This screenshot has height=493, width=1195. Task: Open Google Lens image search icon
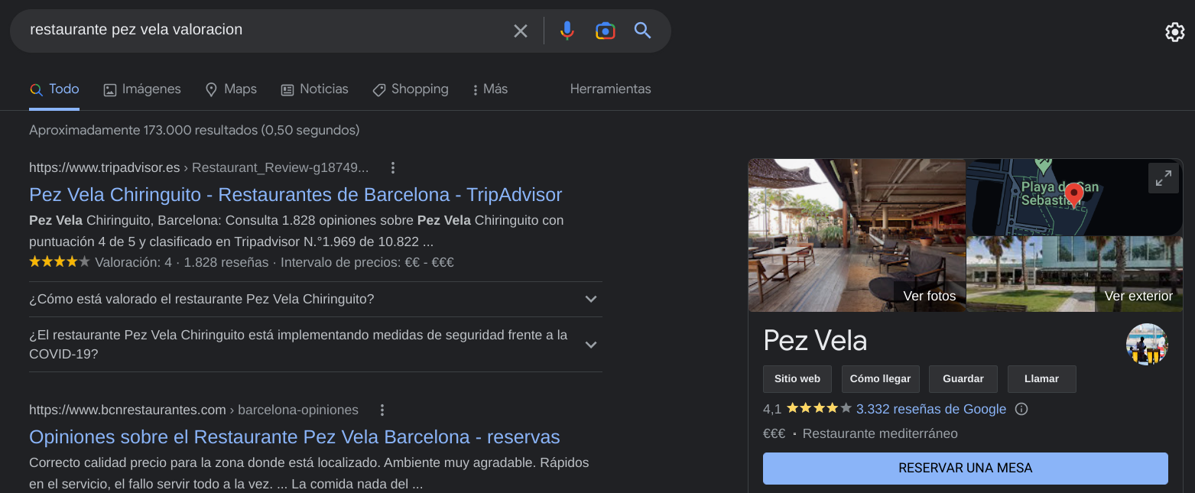606,31
